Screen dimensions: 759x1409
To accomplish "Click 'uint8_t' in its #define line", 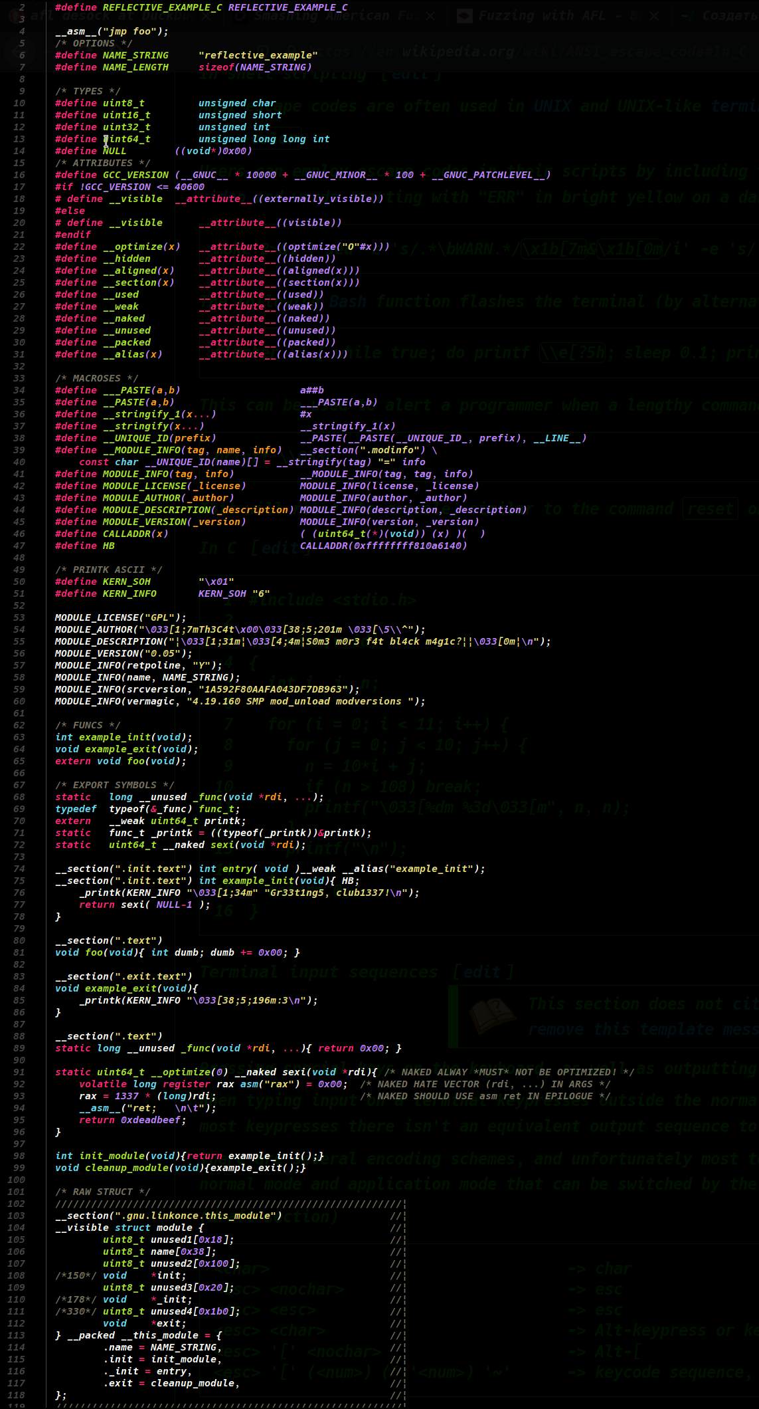I will (x=124, y=103).
